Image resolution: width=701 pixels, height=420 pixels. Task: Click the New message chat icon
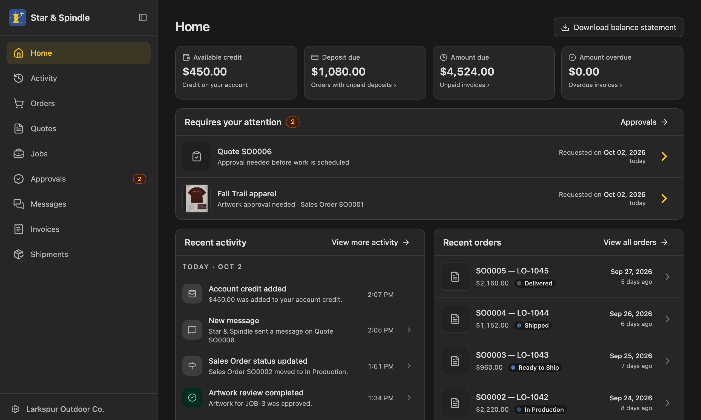point(192,330)
